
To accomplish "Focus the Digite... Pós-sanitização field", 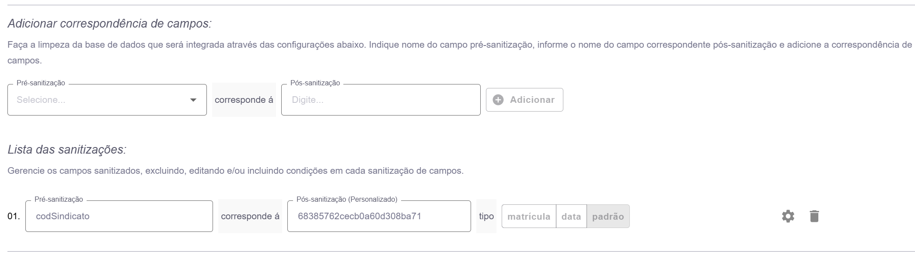I will click(x=381, y=100).
